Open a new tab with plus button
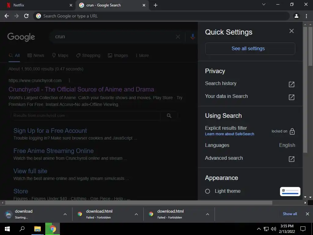This screenshot has height=235, width=313. (x=156, y=5)
